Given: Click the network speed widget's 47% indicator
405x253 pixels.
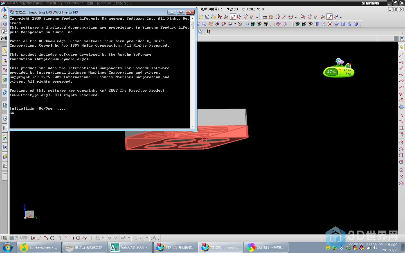Looking at the screenshot, I should 331,72.
